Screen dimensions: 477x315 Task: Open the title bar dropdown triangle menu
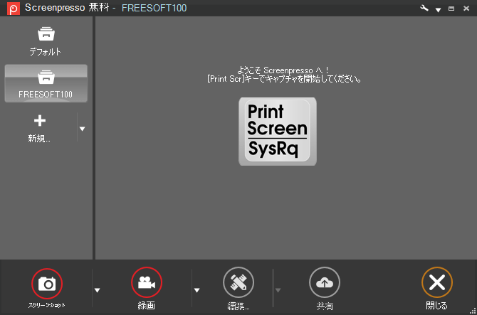(438, 10)
